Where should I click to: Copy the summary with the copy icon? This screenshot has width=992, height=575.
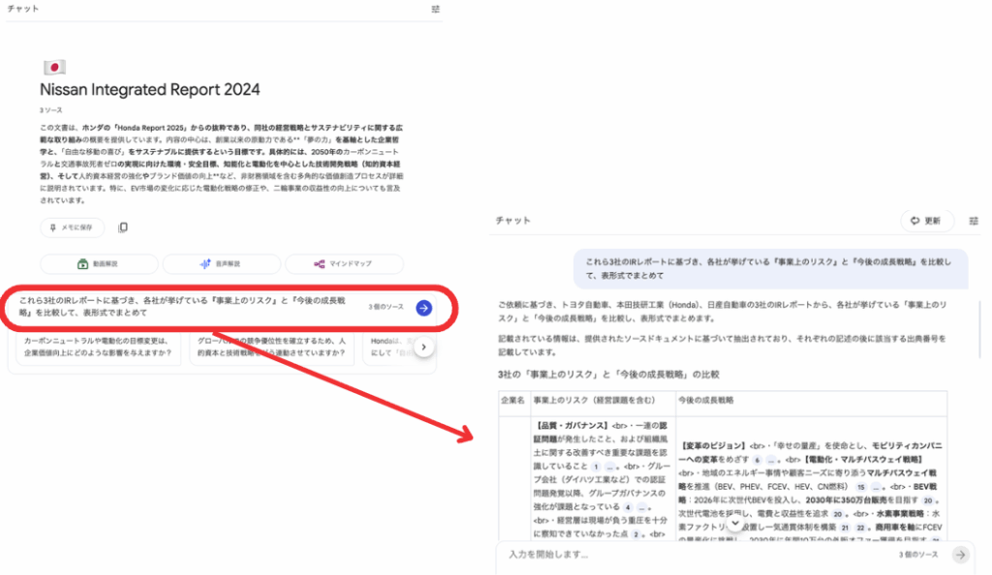pyautogui.click(x=123, y=227)
